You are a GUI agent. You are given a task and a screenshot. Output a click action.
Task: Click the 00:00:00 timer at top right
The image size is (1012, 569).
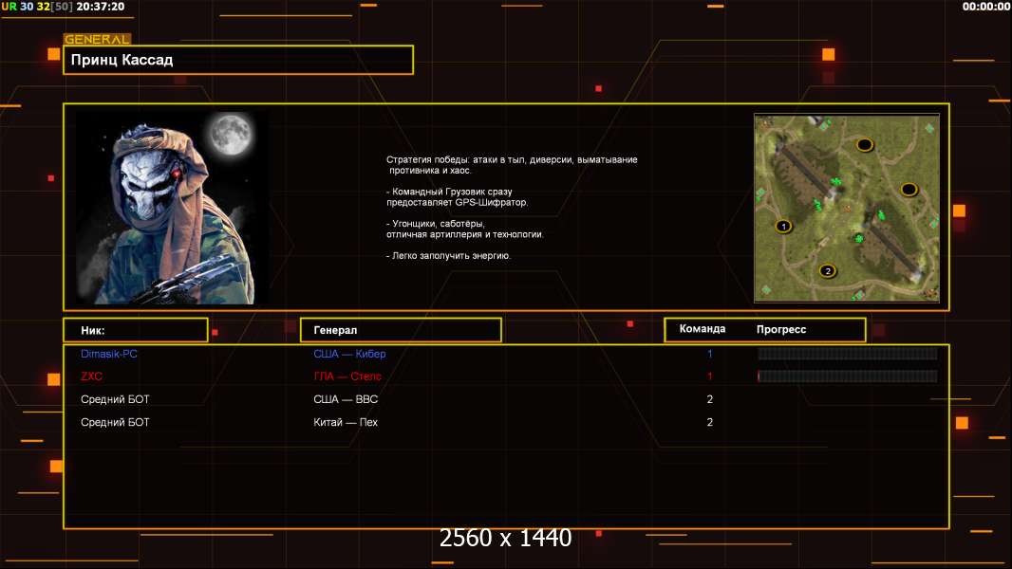(986, 7)
